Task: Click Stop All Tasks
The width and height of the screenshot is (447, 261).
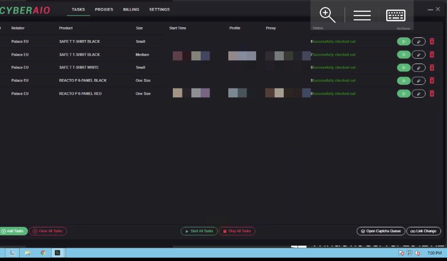Action: pyautogui.click(x=237, y=231)
